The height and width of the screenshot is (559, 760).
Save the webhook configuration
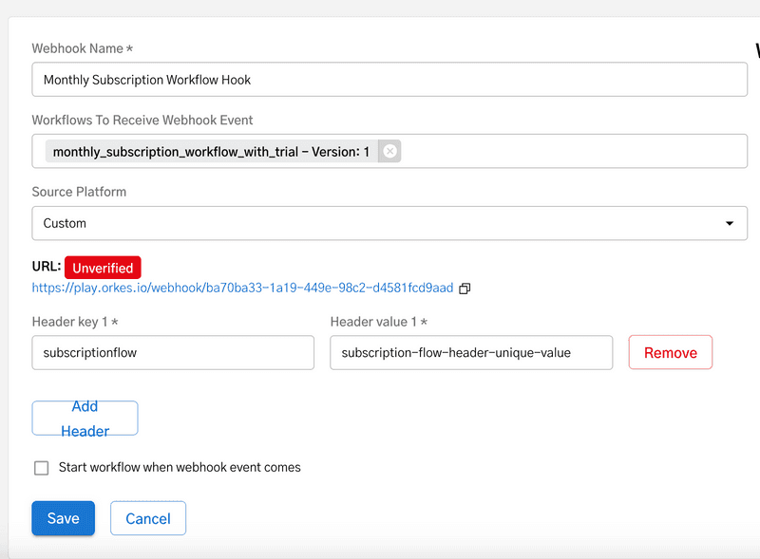[x=63, y=518]
